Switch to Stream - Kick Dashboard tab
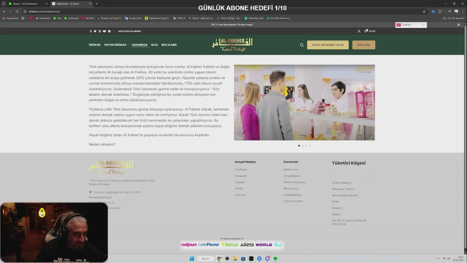The width and height of the screenshot is (467, 263). click(28, 4)
